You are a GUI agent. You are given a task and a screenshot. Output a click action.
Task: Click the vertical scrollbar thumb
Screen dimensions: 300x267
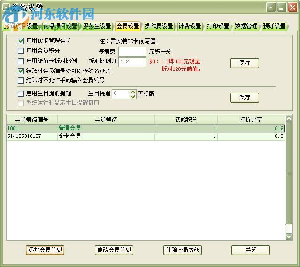tap(289, 174)
